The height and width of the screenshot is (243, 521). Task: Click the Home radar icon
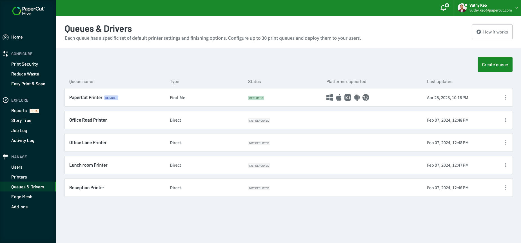point(6,37)
